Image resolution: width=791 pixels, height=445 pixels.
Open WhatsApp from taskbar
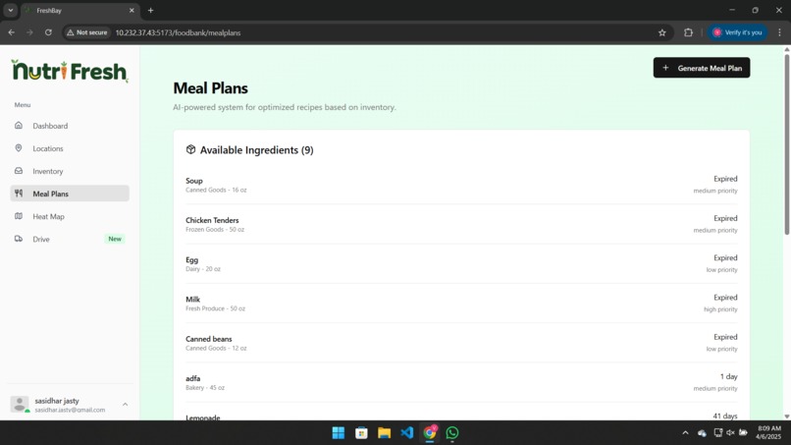pyautogui.click(x=452, y=433)
